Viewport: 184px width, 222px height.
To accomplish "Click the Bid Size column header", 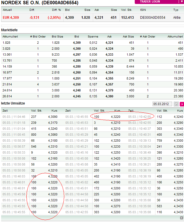I will coord(57,37).
